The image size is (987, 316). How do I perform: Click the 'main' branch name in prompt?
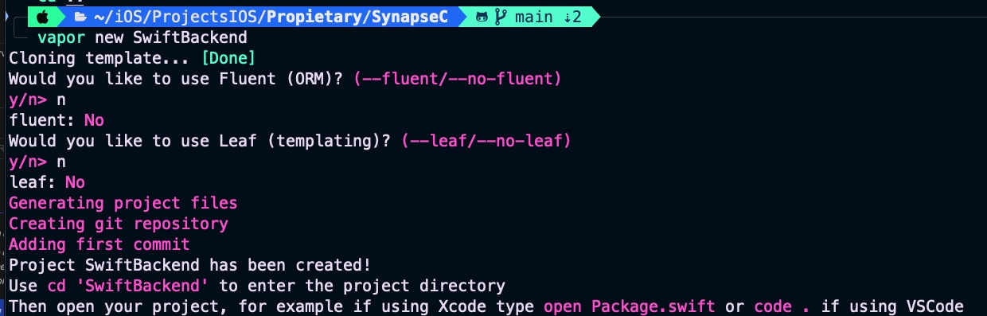click(x=533, y=17)
